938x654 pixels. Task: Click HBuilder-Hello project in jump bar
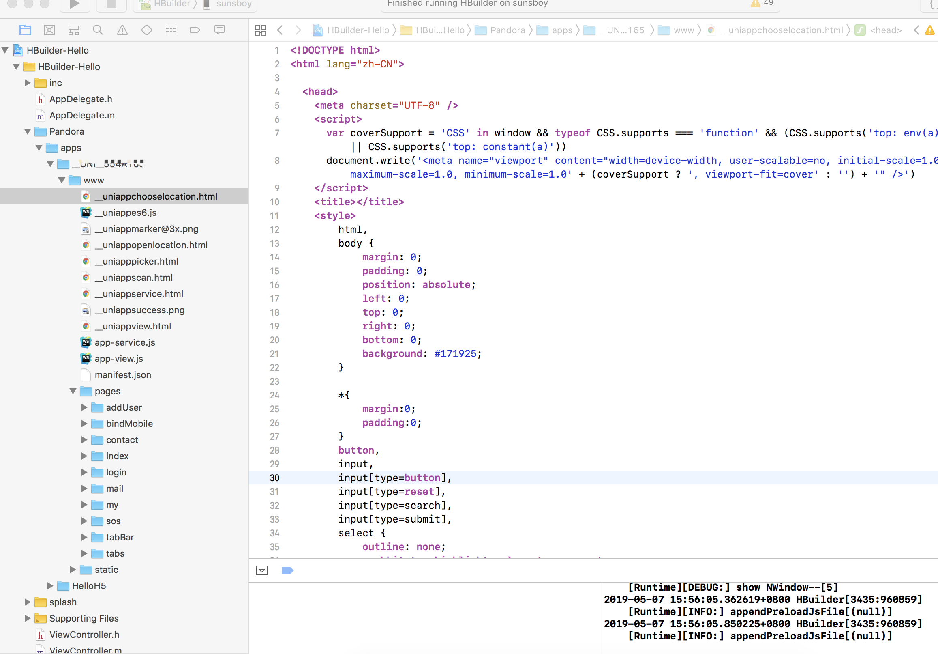pos(352,30)
